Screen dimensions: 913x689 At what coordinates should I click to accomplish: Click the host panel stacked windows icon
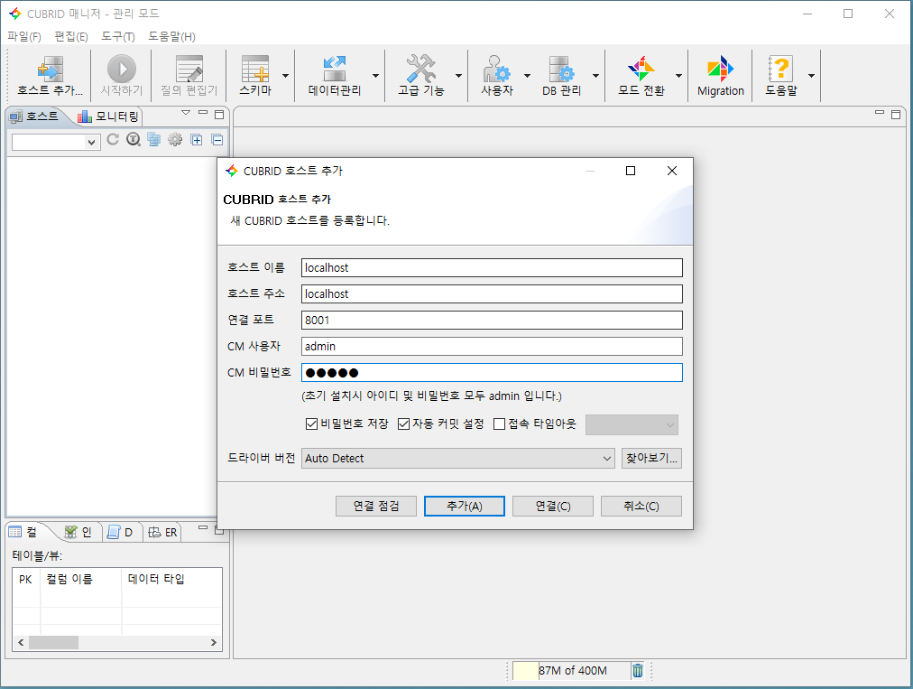point(153,139)
